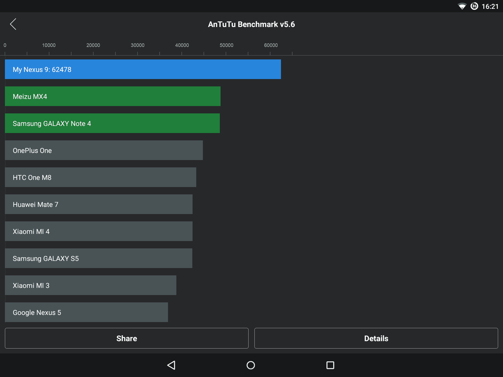Tap the clock showing 16:21

490,6
